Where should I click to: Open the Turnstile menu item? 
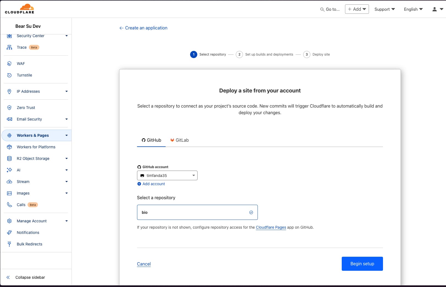[x=24, y=75]
